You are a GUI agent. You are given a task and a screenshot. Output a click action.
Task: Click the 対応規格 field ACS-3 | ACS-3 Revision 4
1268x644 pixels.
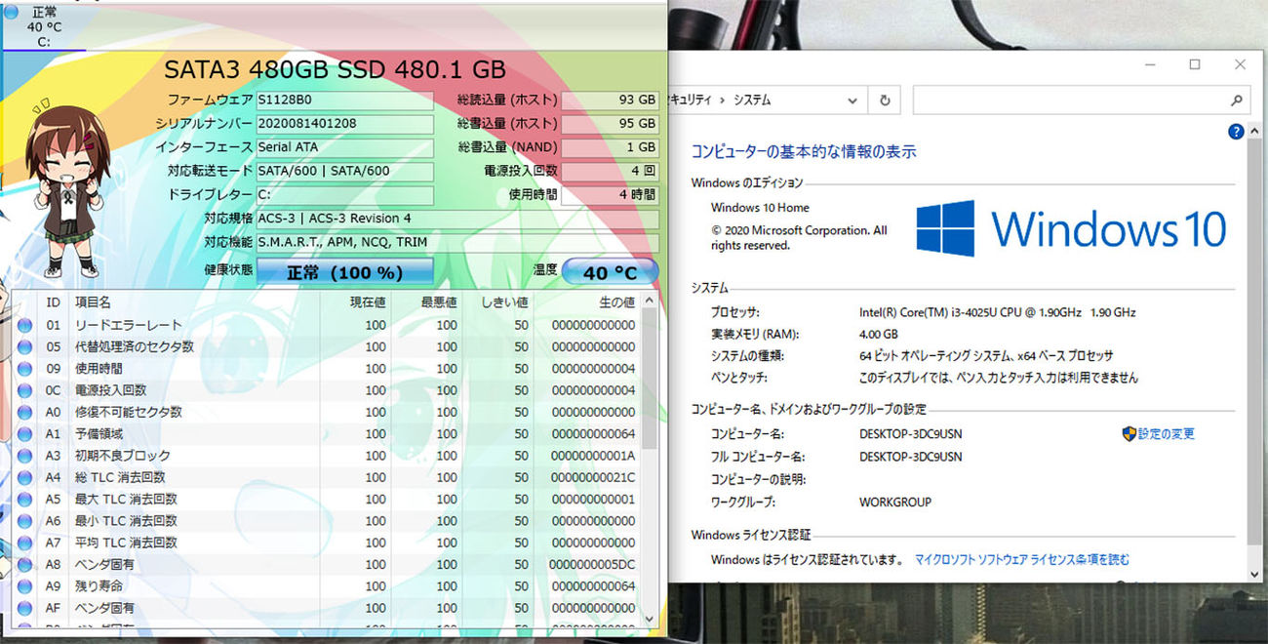tap(457, 219)
